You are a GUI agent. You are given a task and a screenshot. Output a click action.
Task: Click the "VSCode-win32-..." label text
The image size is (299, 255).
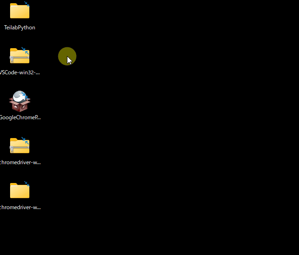pyautogui.click(x=20, y=72)
